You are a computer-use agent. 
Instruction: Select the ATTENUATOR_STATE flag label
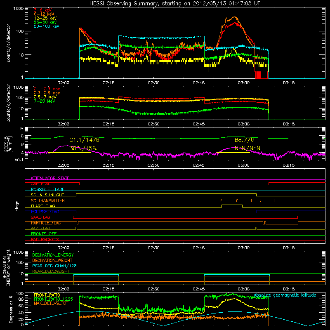tap(50, 178)
